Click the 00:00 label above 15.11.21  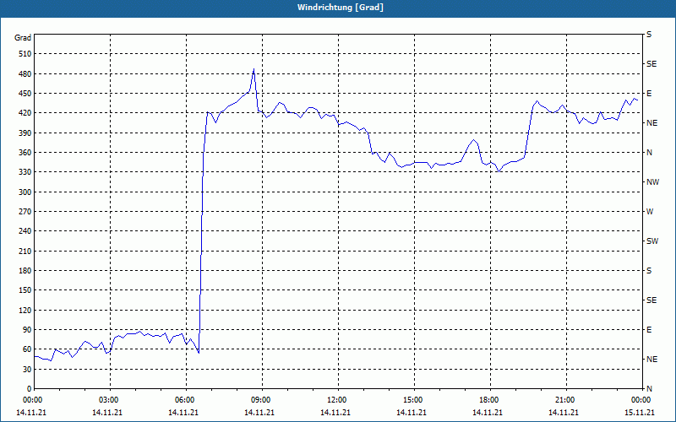(642, 400)
